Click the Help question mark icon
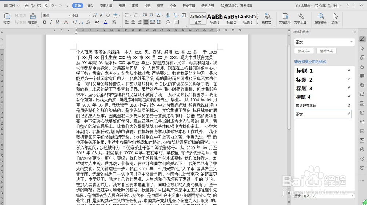This screenshot has width=367, height=205. click(348, 6)
